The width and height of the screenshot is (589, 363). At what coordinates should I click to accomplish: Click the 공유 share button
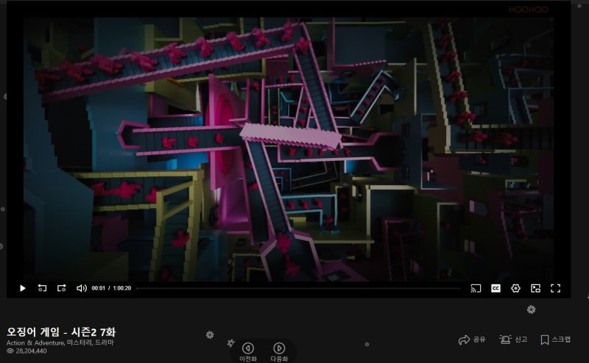point(472,339)
